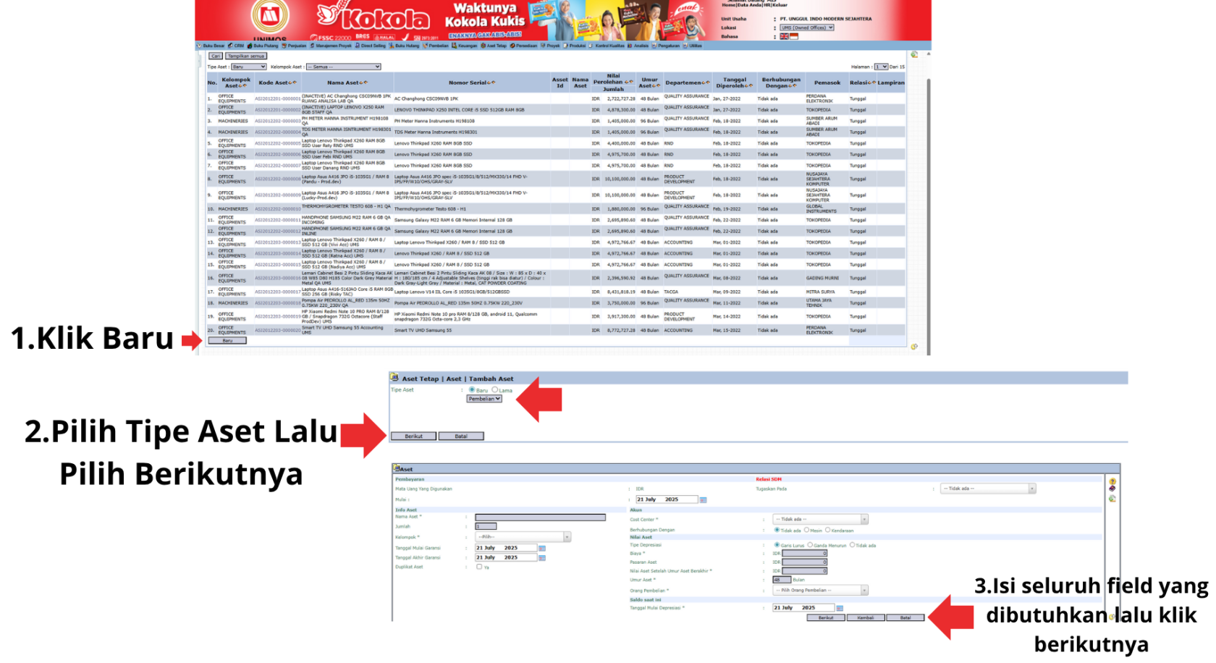Click the Berikut button under Tipe Aset
The height and width of the screenshot is (663, 1216).
click(414, 435)
